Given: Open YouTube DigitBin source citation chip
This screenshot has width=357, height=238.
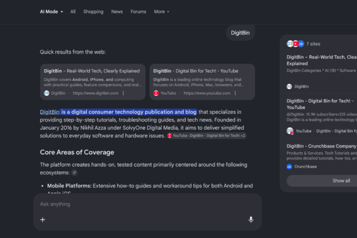Looking at the screenshot, I should point(206,136).
